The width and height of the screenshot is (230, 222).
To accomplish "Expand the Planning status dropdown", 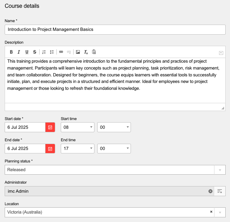I will pos(220,170).
